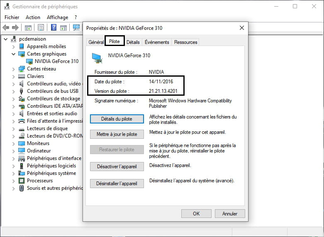The height and width of the screenshot is (237, 324).
Task: Expand the Contrôleurs IDE ATA/ATAPI node
Action: click(13, 106)
